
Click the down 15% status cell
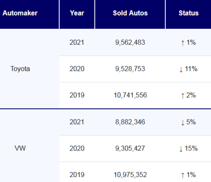[x=188, y=148]
